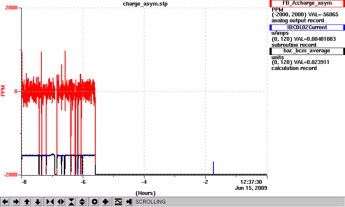Click the SCROLLING status label
The height and width of the screenshot is (207, 345).
tap(151, 202)
